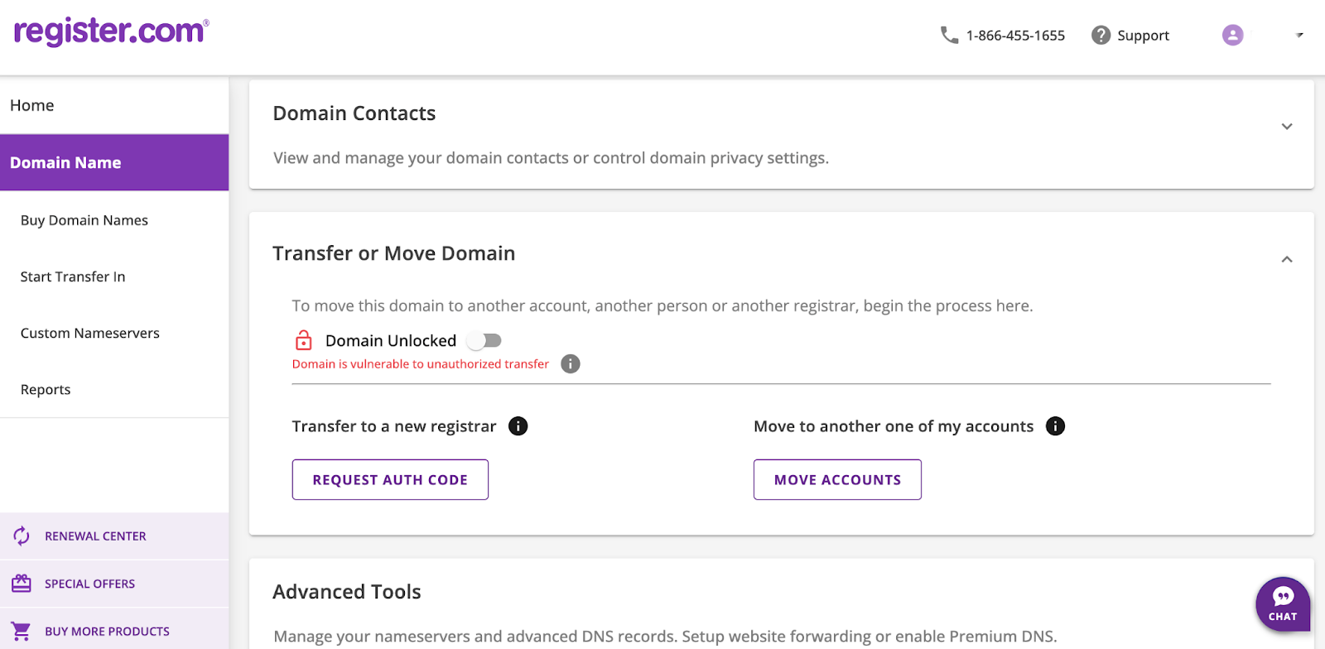Click info icon next to Move to another account
The width and height of the screenshot is (1325, 649).
point(1055,426)
